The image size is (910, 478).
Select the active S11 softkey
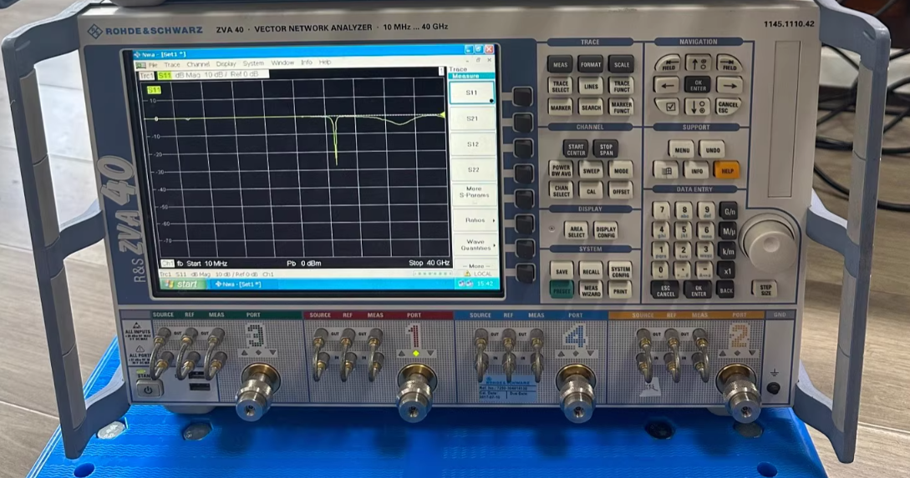(x=472, y=93)
